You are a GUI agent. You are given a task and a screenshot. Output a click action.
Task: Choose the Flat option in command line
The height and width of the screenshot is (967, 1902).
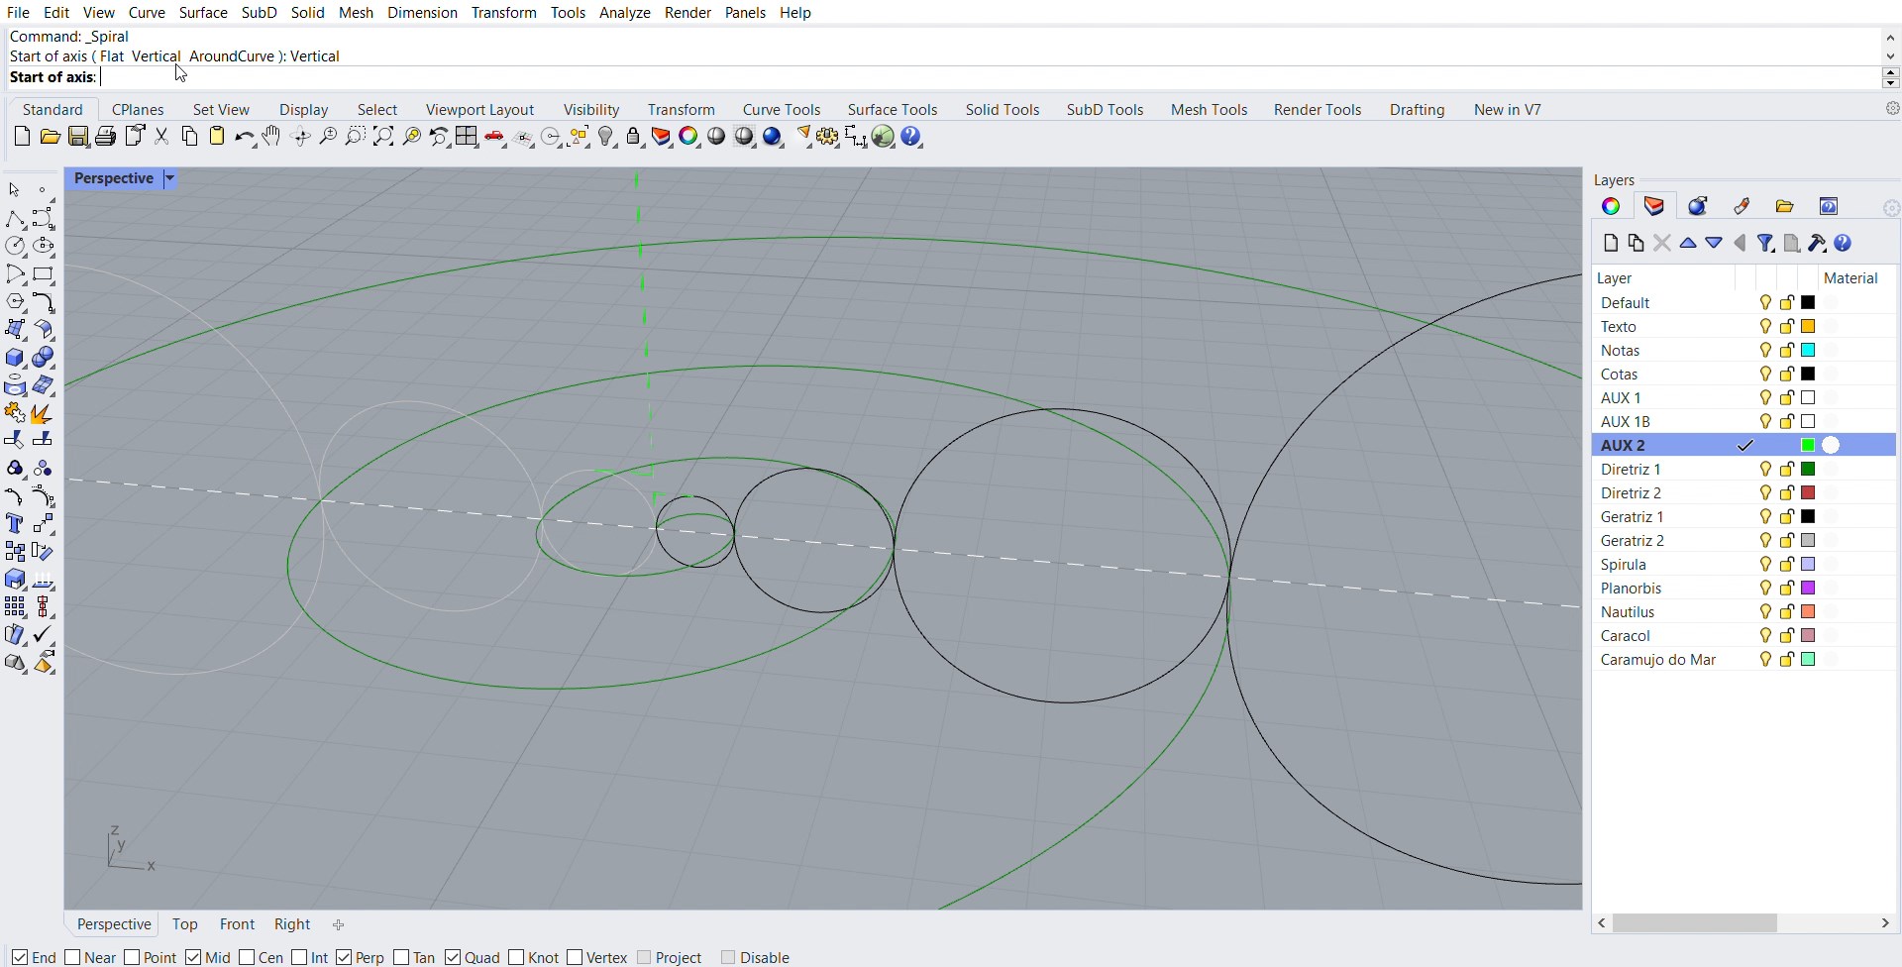coord(112,56)
